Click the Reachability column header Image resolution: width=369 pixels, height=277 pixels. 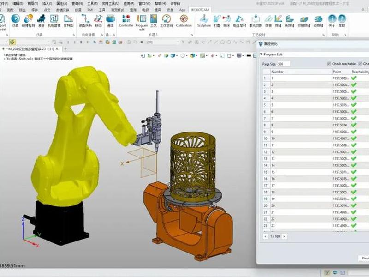tap(360, 72)
